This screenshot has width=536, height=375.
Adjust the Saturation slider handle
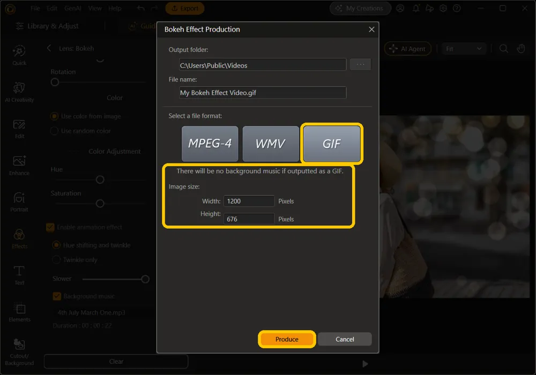(x=100, y=204)
